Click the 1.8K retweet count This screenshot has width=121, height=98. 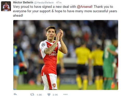tap(39, 95)
